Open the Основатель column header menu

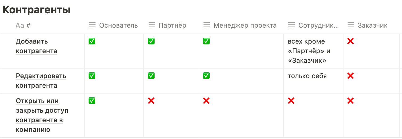[118, 26]
